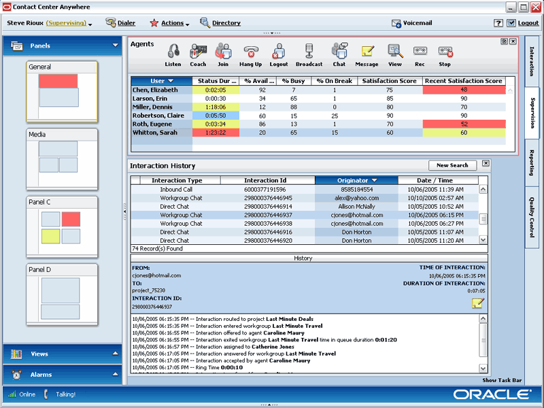Expand the Views section arrow
The image size is (544, 408).
point(115,354)
